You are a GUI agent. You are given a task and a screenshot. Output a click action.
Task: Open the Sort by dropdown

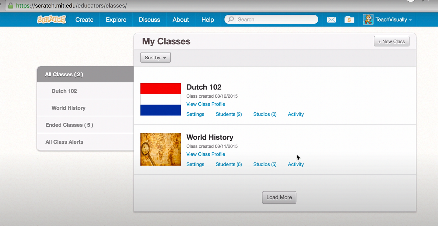click(155, 58)
